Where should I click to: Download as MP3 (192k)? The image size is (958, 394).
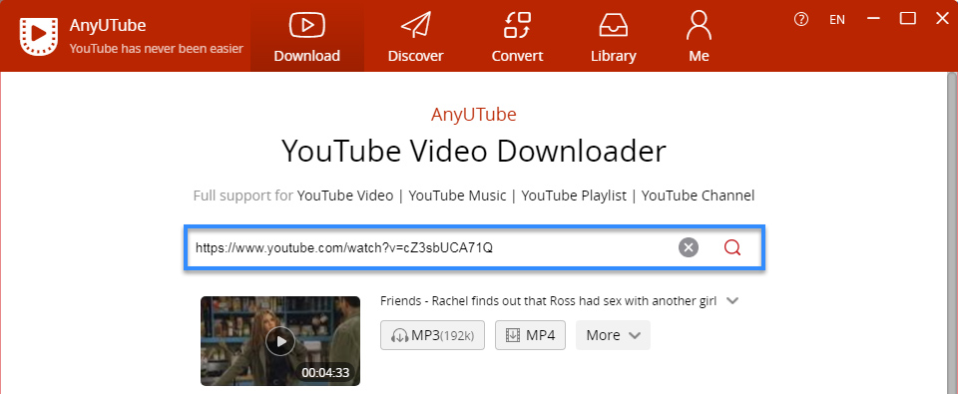(432, 335)
